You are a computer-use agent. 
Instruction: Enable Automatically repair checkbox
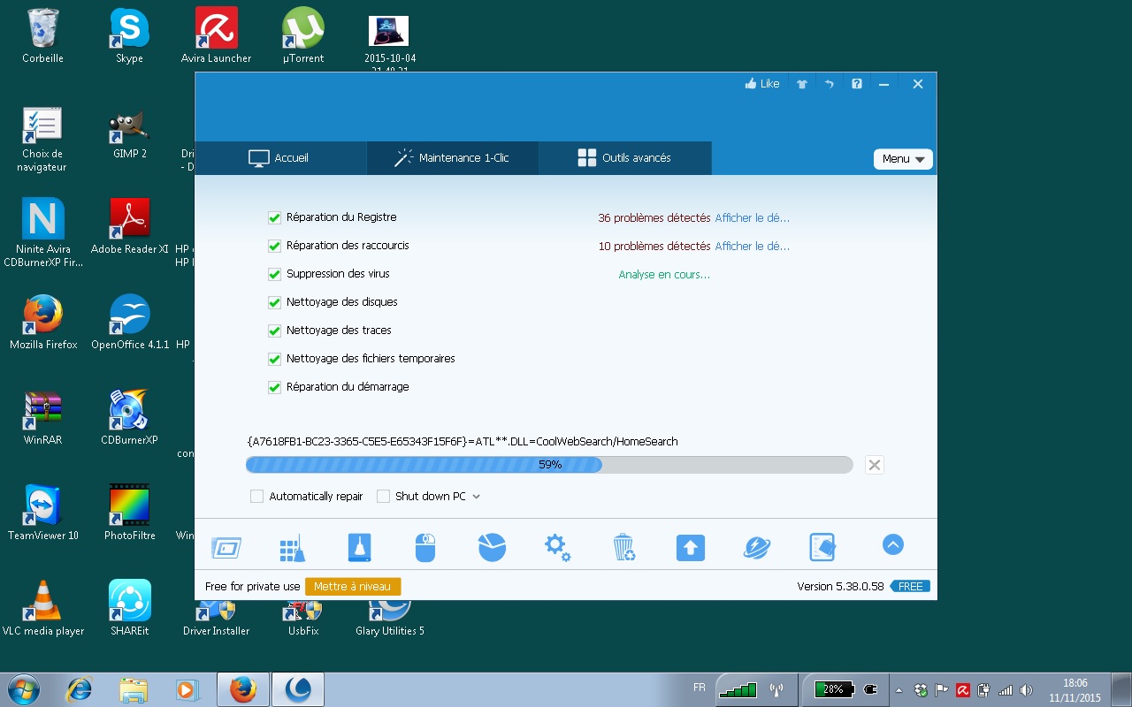[x=256, y=497]
